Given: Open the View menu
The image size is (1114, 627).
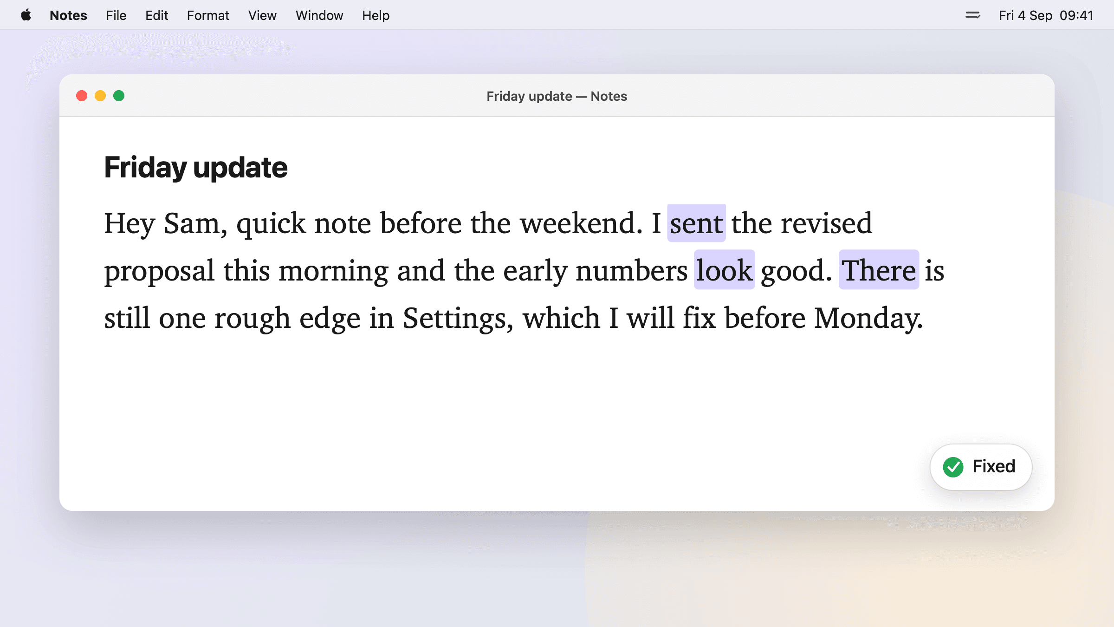Looking at the screenshot, I should [x=262, y=15].
